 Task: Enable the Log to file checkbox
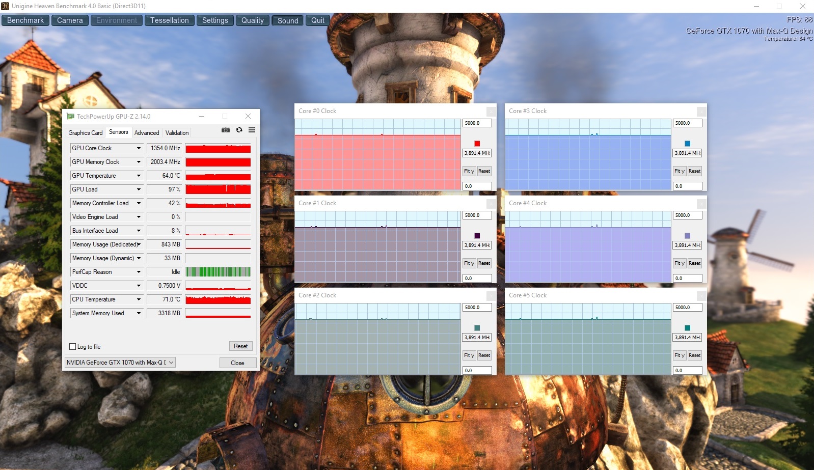pos(73,347)
